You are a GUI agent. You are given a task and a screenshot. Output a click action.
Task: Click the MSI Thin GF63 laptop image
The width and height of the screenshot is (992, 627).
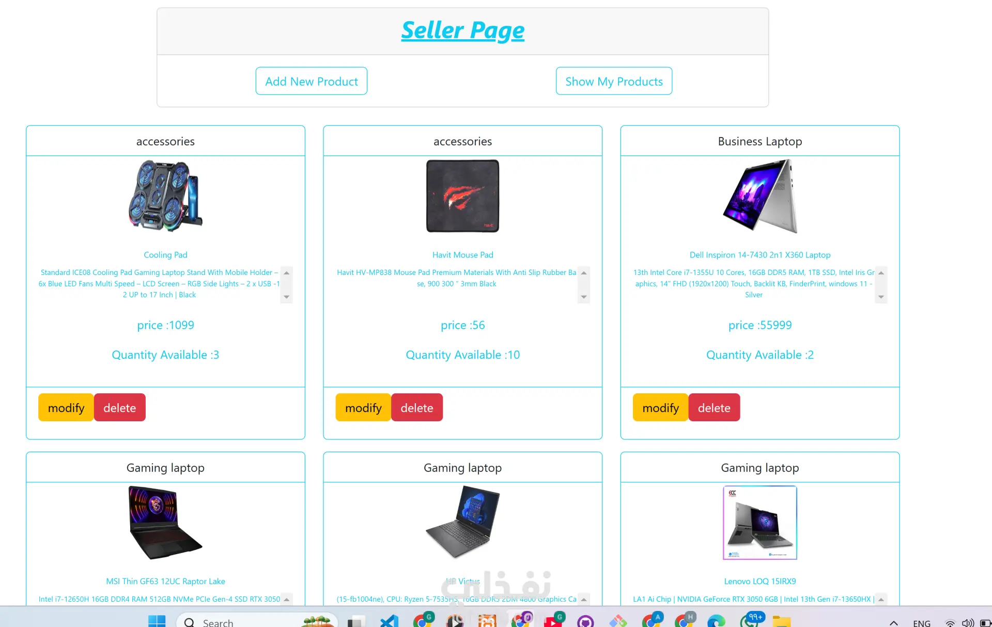tap(165, 523)
